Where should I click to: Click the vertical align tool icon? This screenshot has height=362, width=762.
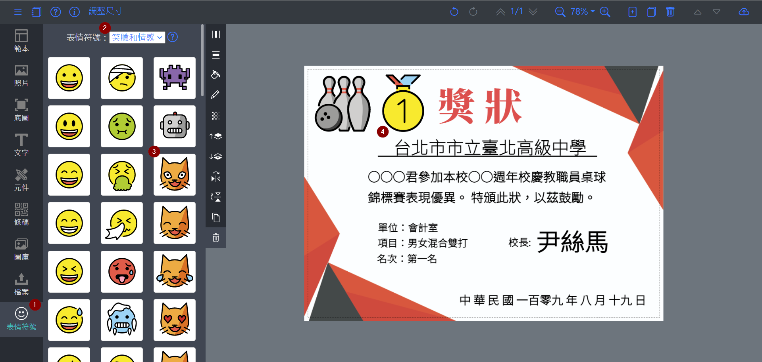pyautogui.click(x=216, y=55)
